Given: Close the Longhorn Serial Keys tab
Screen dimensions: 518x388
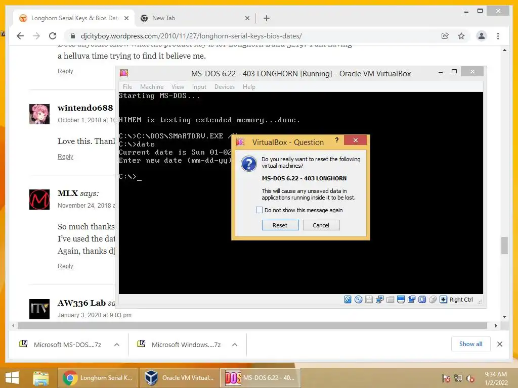Looking at the screenshot, I should click(x=126, y=18).
